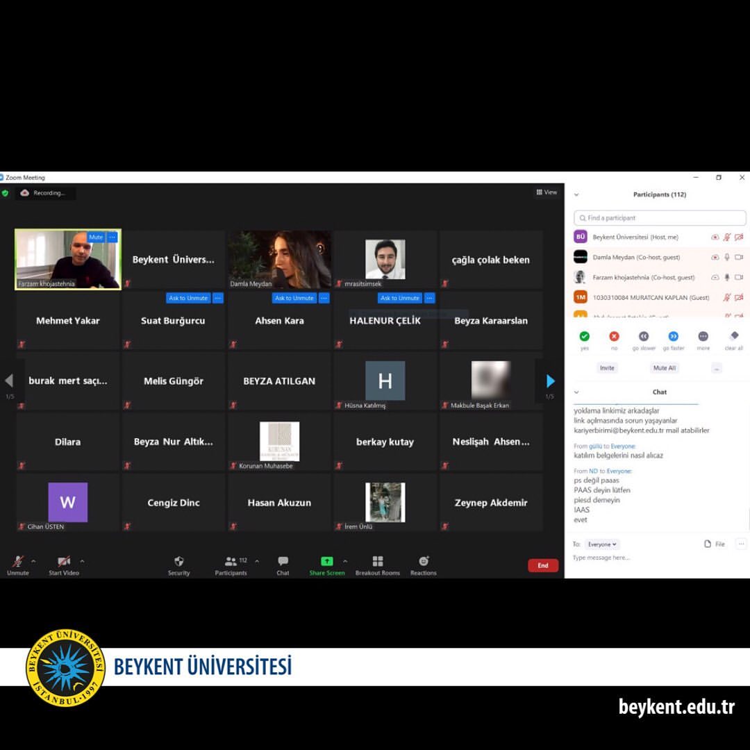Screen dimensions: 750x750
Task: Select Beykent Üniversitesi (Host, me) participant row
Action: tap(658, 237)
